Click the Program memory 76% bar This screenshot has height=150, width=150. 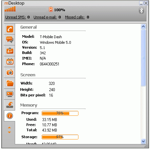(x=60, y=113)
